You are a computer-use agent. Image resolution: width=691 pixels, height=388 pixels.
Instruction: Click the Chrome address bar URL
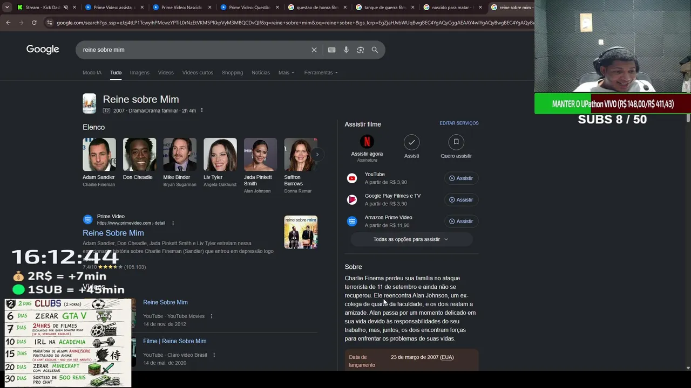[294, 23]
